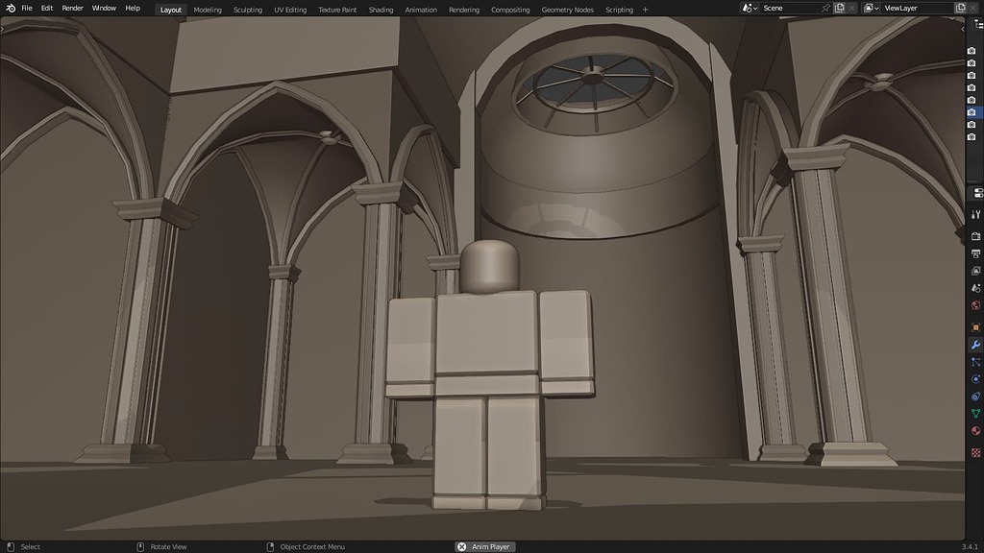984x553 pixels.
Task: Pin the current Scene datablock
Action: (x=826, y=8)
